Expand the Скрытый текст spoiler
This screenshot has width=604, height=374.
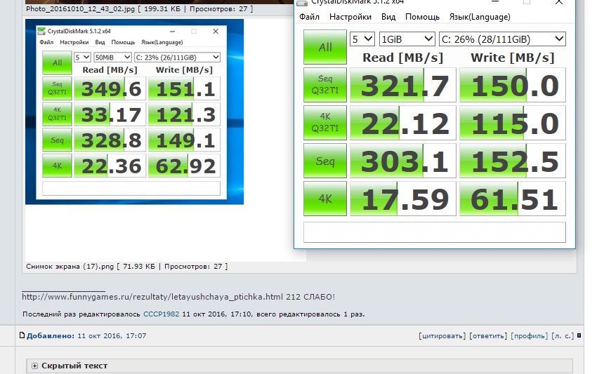pyautogui.click(x=34, y=366)
